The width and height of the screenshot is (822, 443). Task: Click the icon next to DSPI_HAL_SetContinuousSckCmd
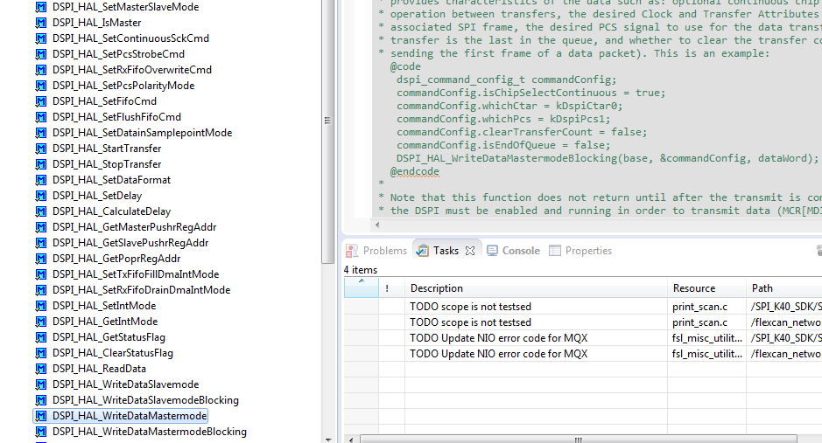pos(40,38)
